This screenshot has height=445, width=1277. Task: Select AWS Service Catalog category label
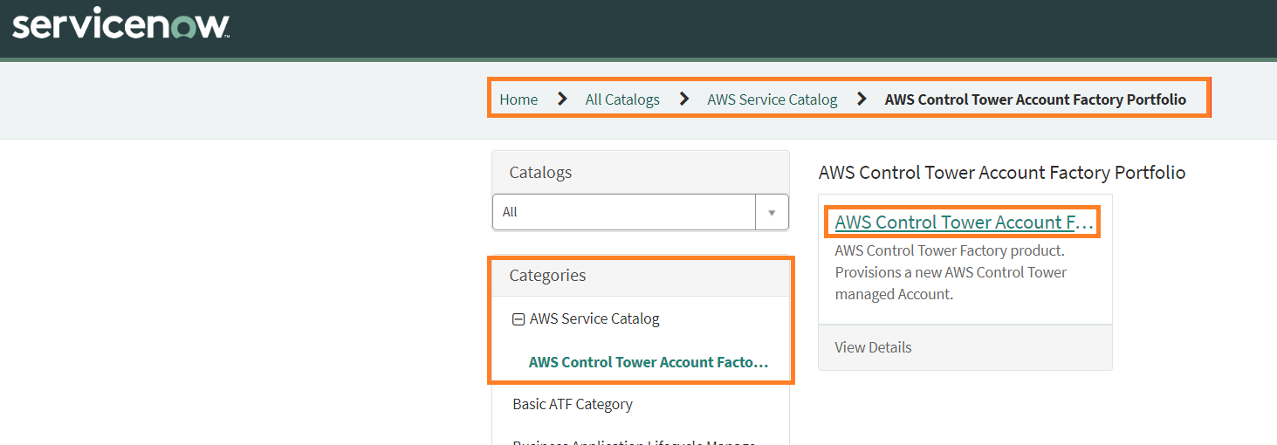[594, 318]
